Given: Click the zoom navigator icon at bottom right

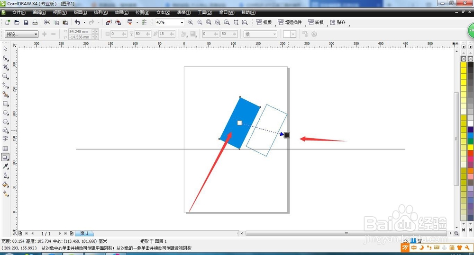Looking at the screenshot, I should (x=456, y=233).
